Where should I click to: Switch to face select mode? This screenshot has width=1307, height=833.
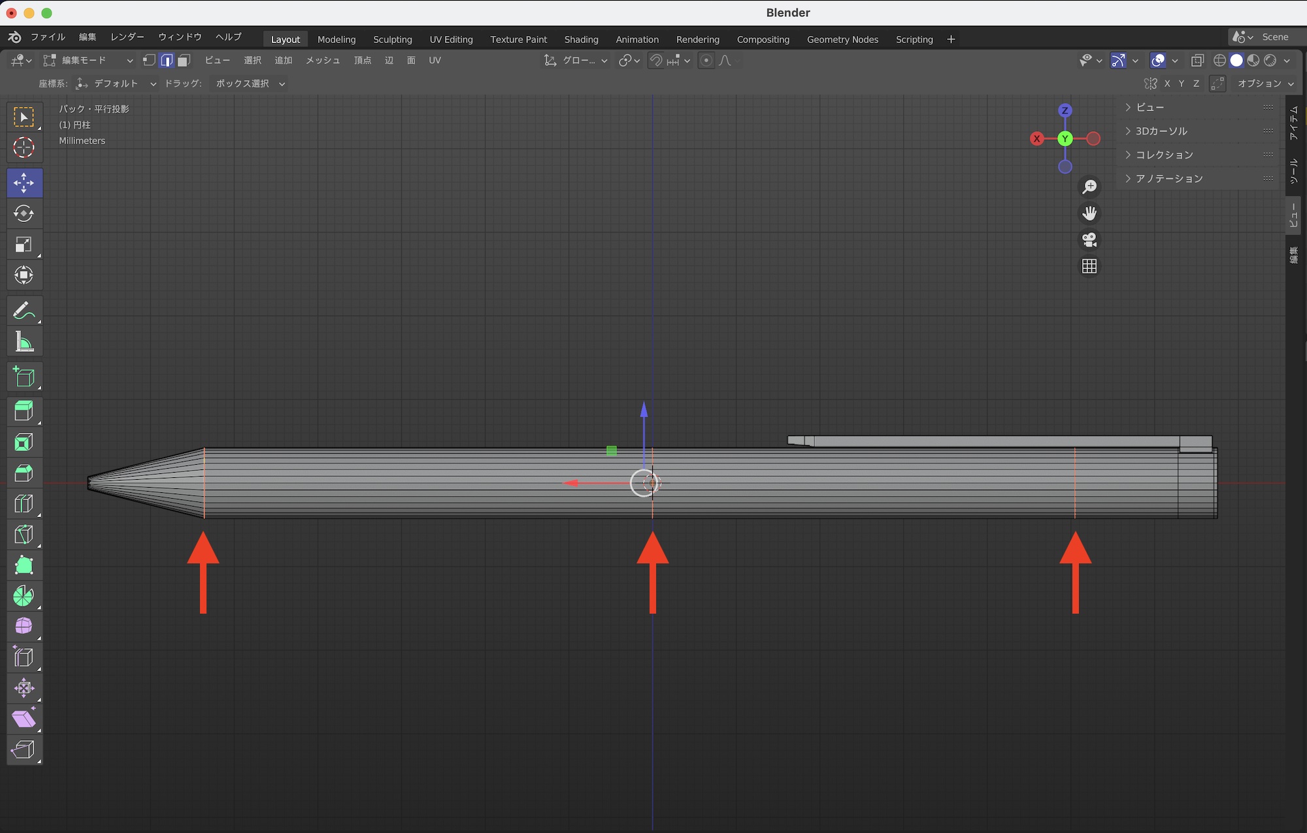(x=184, y=61)
